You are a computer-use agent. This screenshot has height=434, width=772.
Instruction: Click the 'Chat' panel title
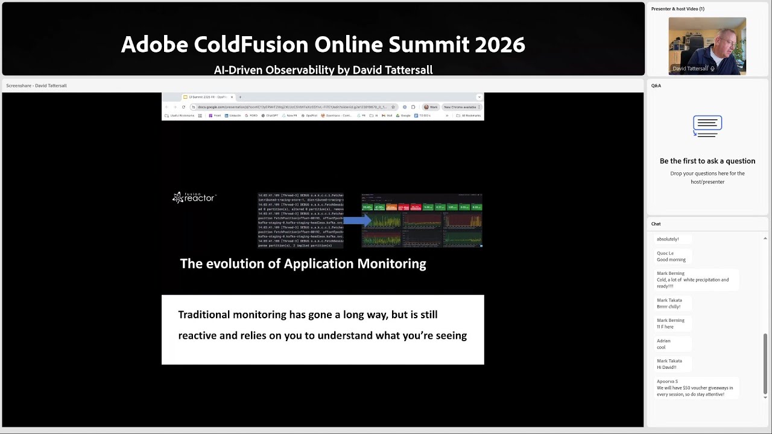(656, 224)
